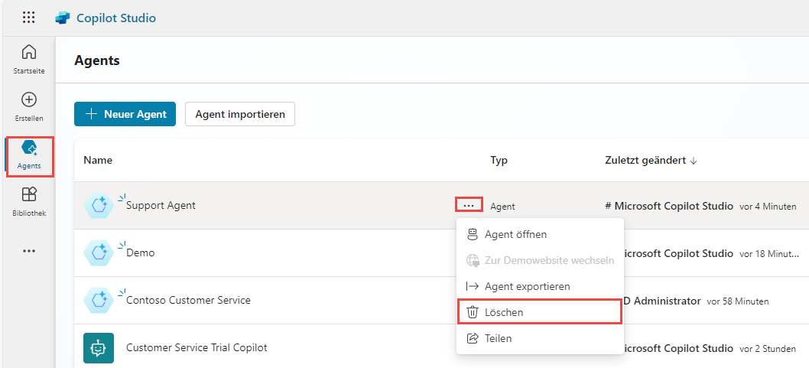Choose Agent exportieren menu entry
This screenshot has height=368, width=809.
pos(527,286)
